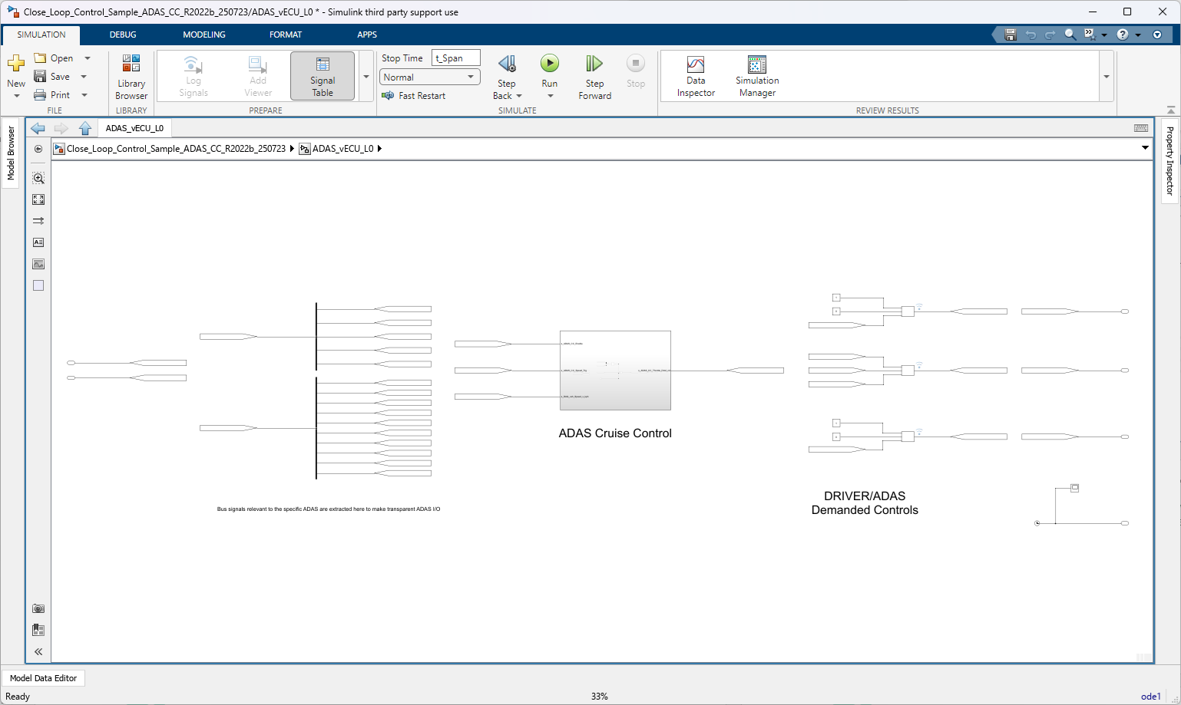Open the Model Data Editor tab
Screen dimensions: 1181x705
coord(44,678)
